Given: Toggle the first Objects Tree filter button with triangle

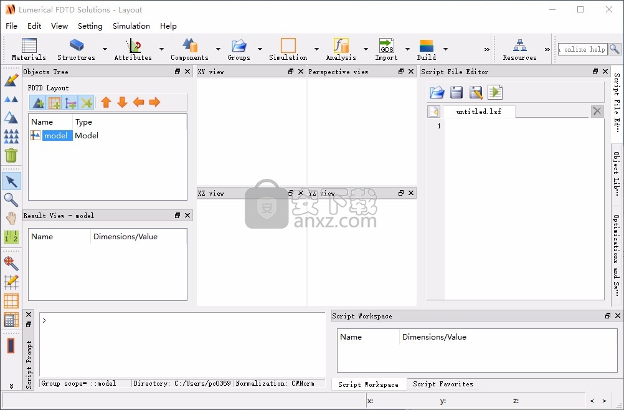Looking at the screenshot, I should click(38, 103).
